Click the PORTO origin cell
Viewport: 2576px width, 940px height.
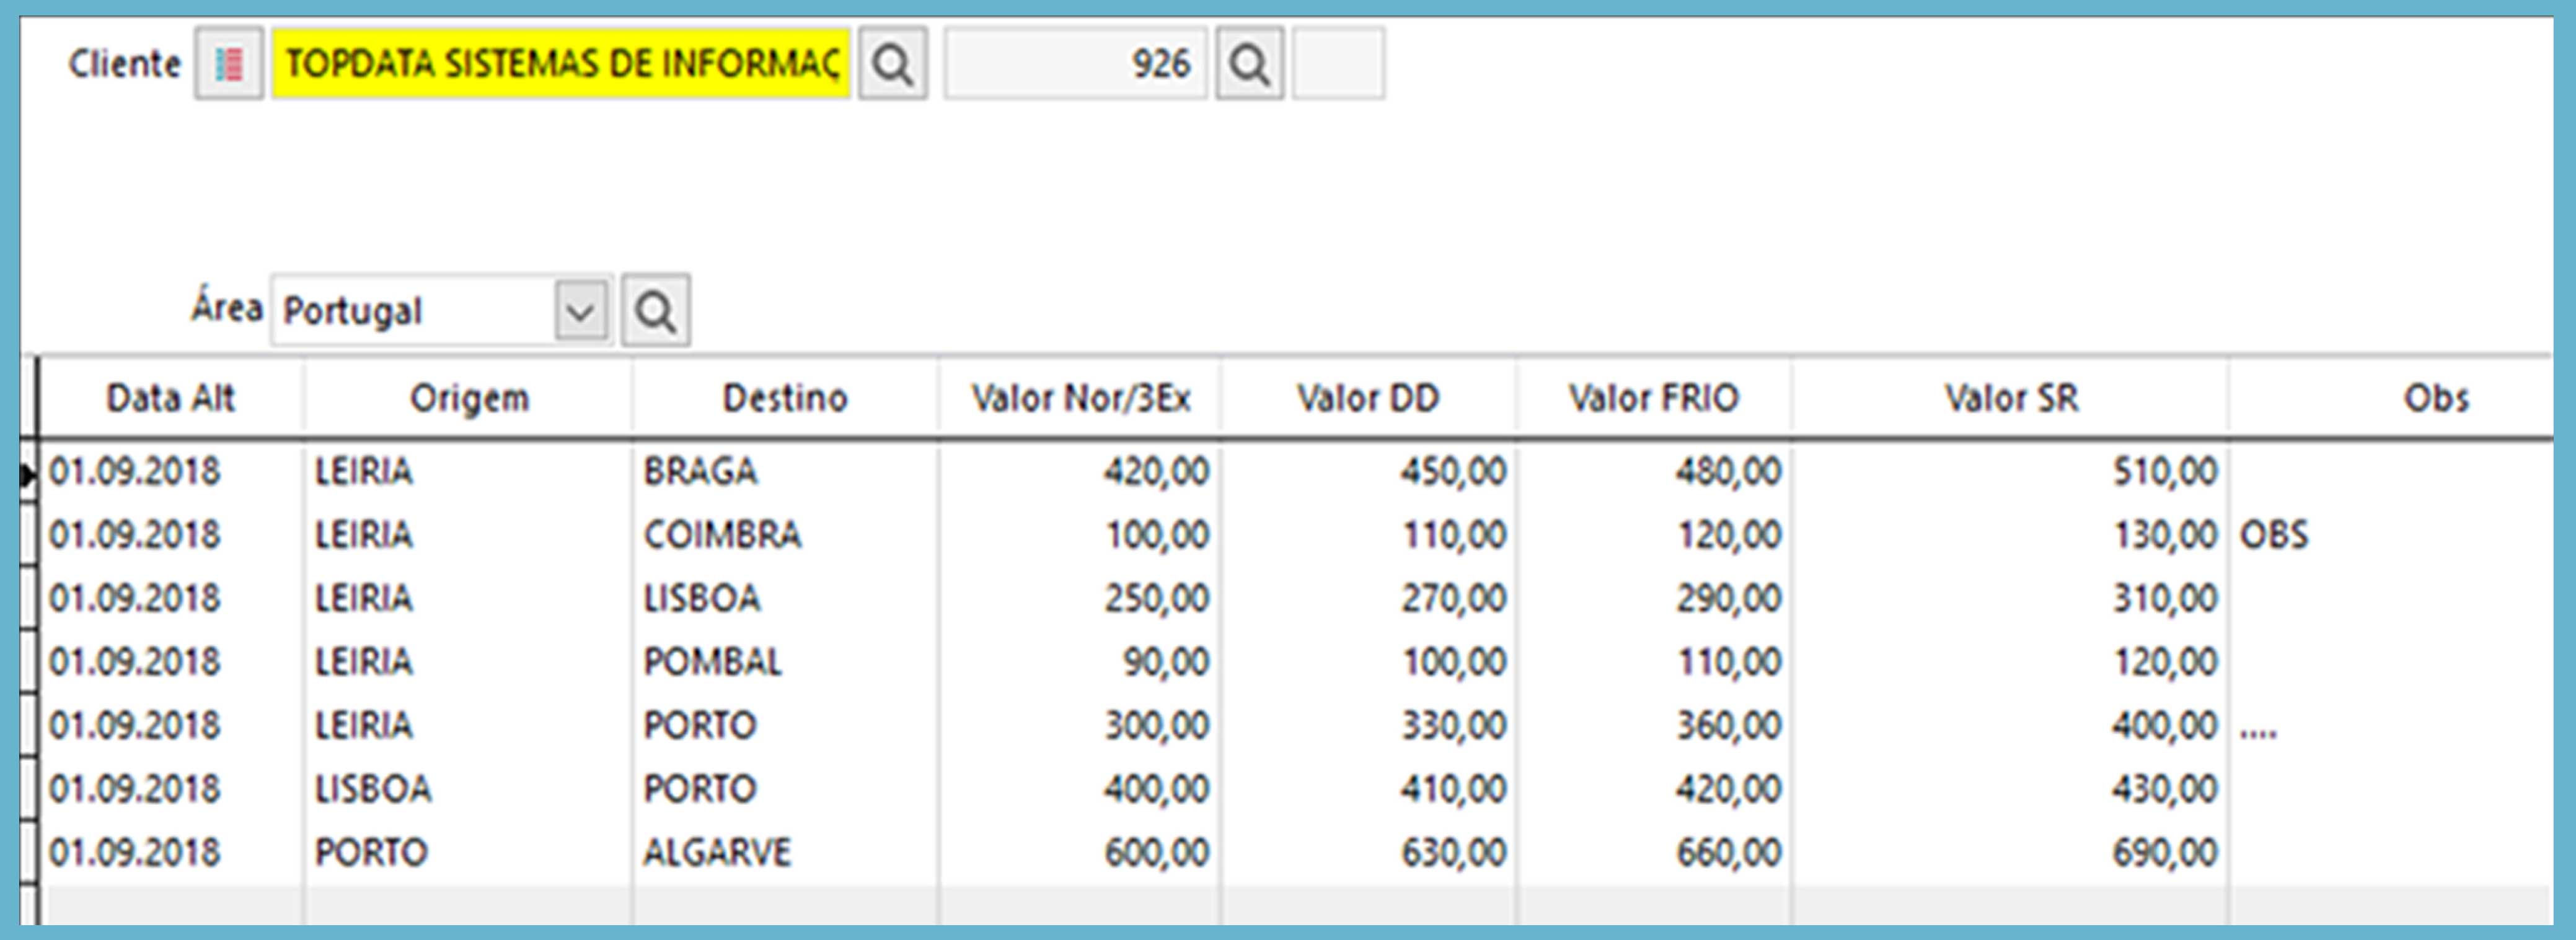[469, 852]
